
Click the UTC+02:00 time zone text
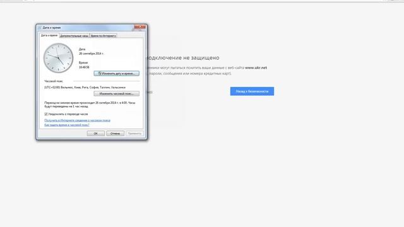pos(85,88)
